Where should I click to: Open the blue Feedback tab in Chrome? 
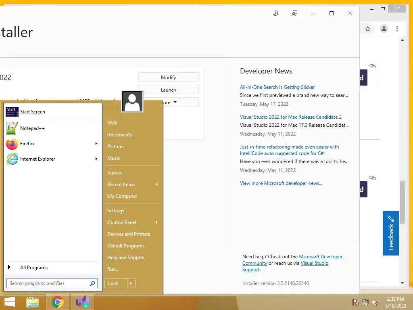tap(390, 233)
